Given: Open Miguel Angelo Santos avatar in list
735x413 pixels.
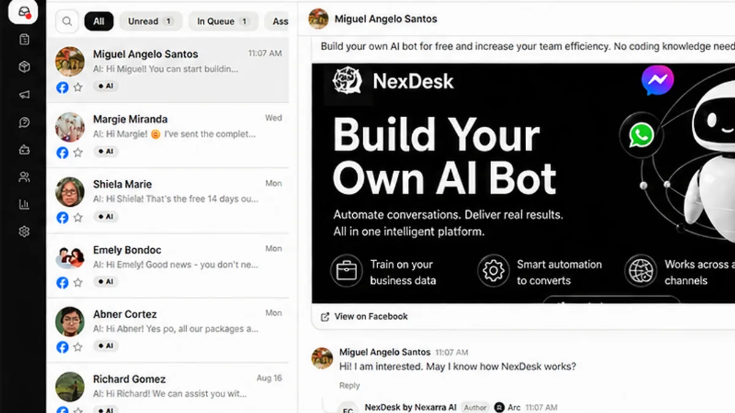Looking at the screenshot, I should 70,61.
